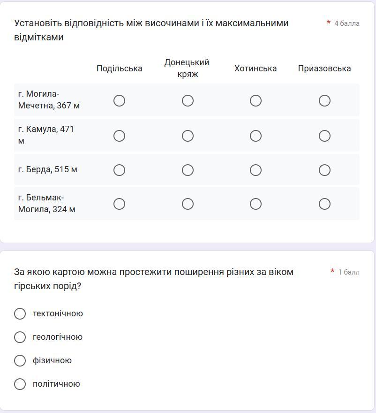
Task: Select Донецький кряж for г. Могила-Мечетна
Action: point(188,100)
